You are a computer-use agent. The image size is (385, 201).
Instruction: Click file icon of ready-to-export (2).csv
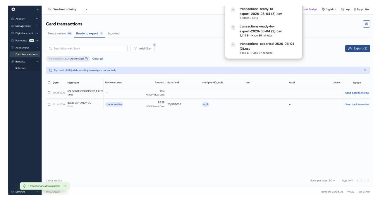pyautogui.click(x=233, y=27)
